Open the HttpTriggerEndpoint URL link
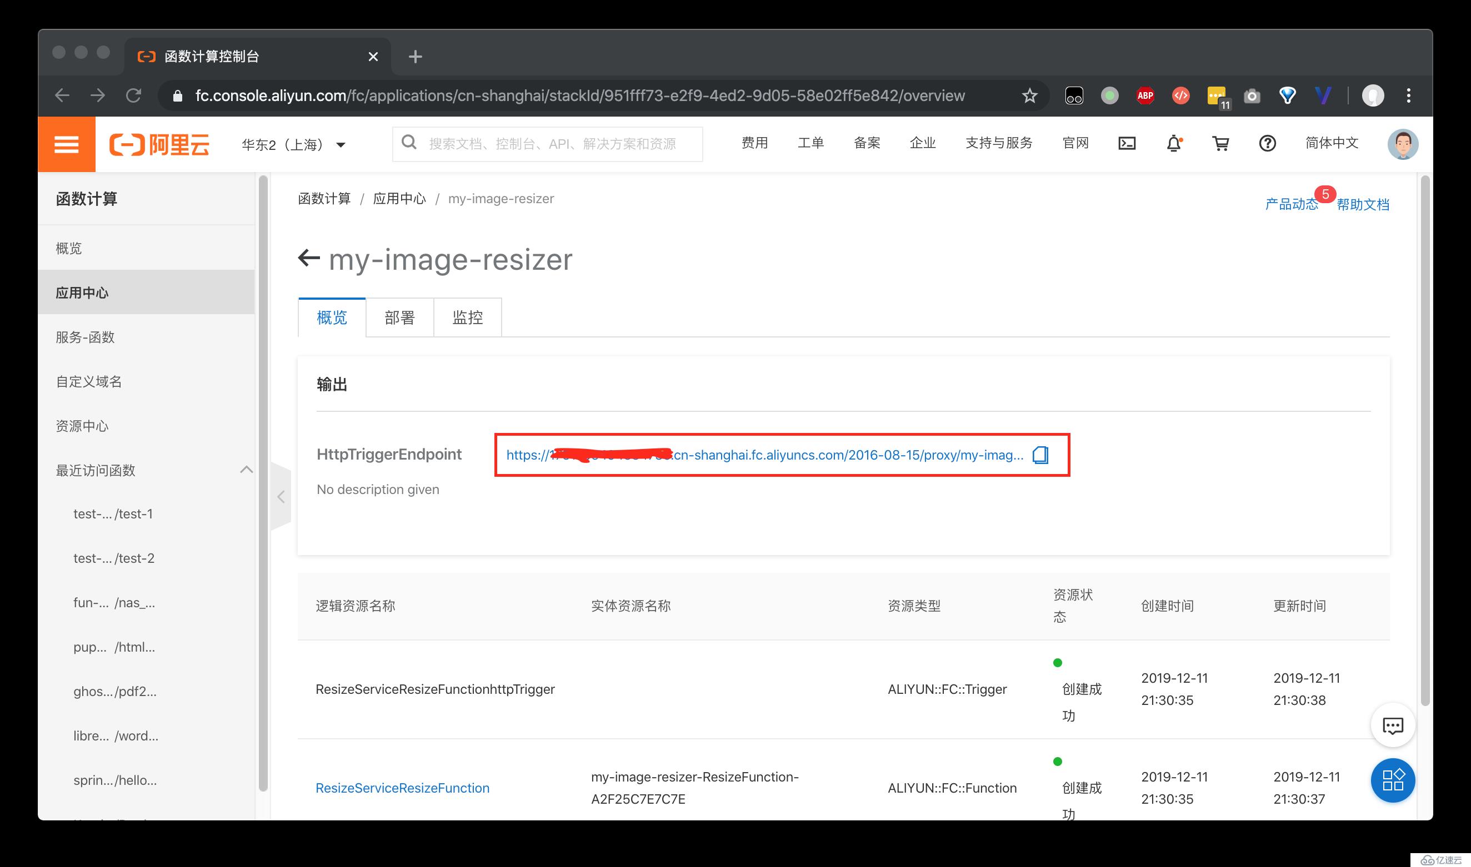The height and width of the screenshot is (867, 1471). point(765,455)
